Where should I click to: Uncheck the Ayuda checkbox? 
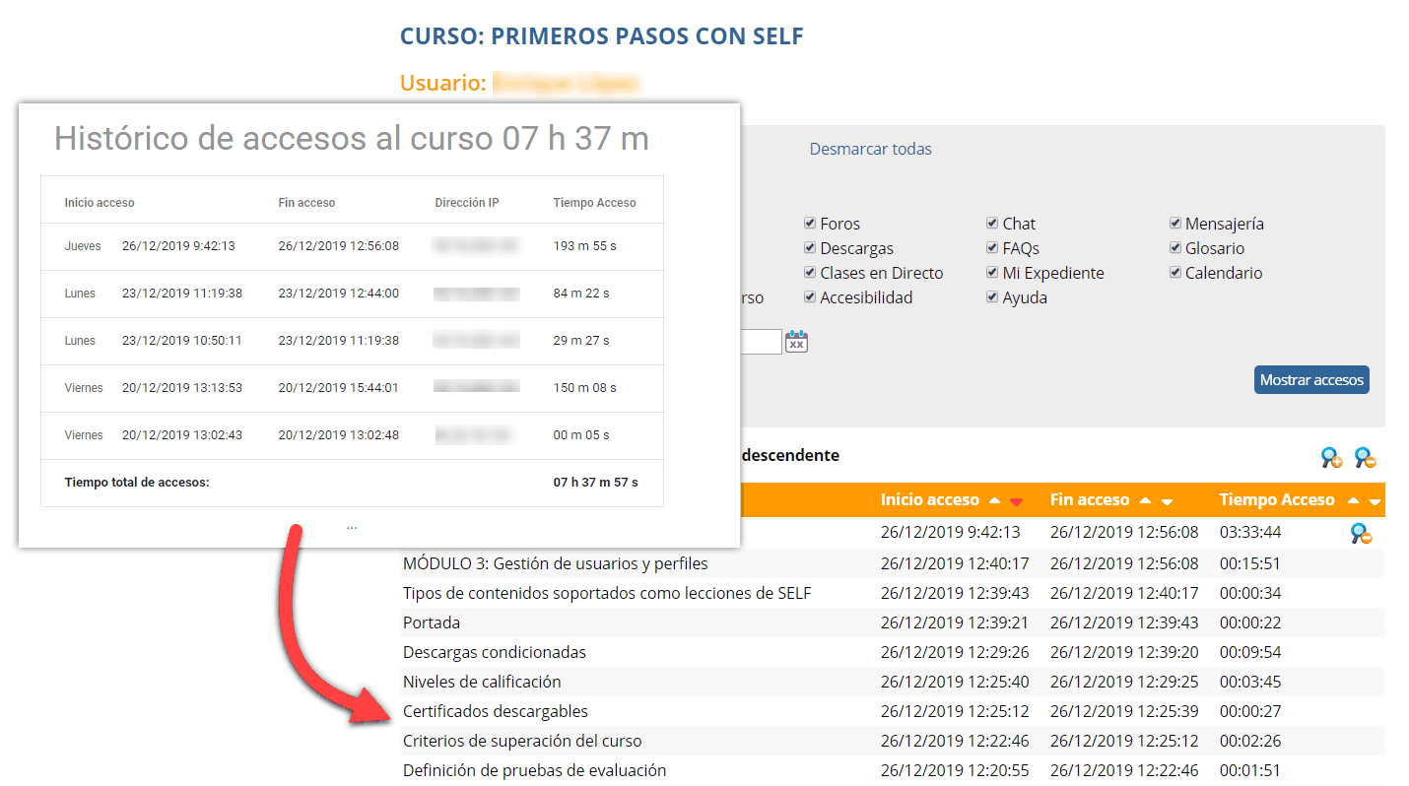point(993,297)
